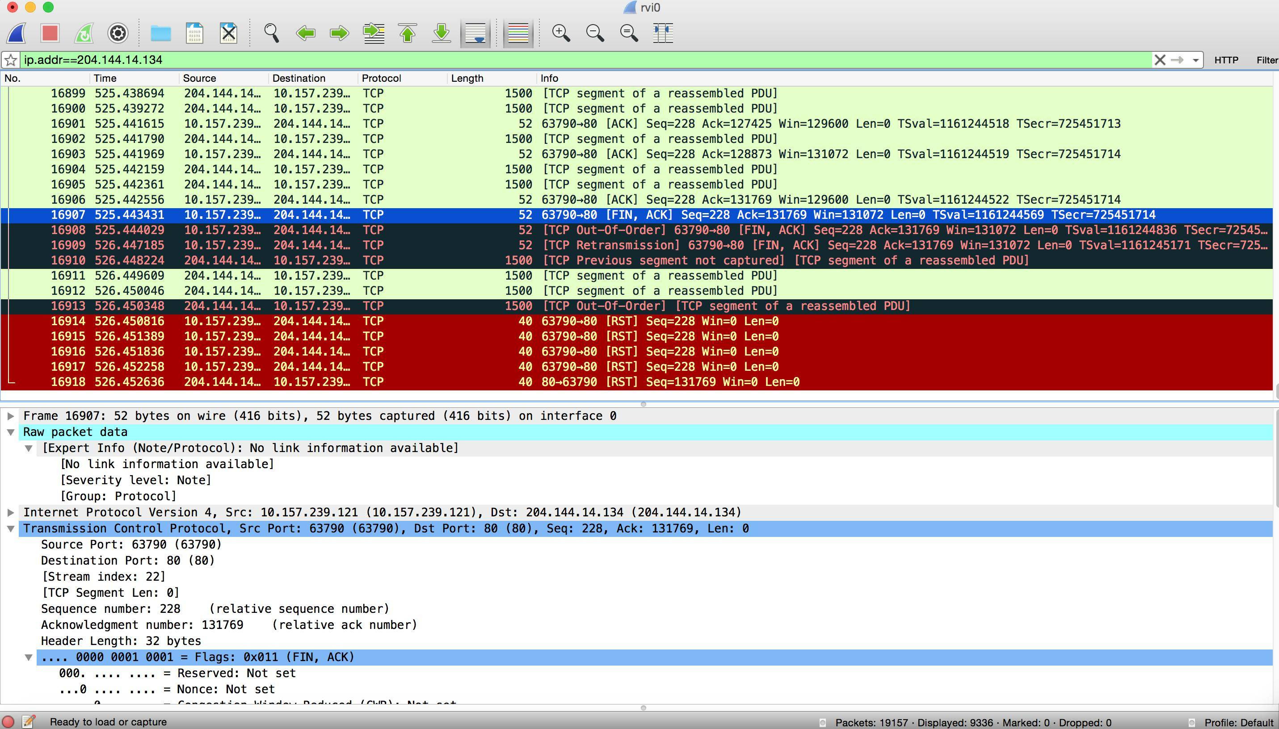Viewport: 1279px width, 729px height.
Task: Select Nonce: Not set flag line
Action: (x=167, y=689)
